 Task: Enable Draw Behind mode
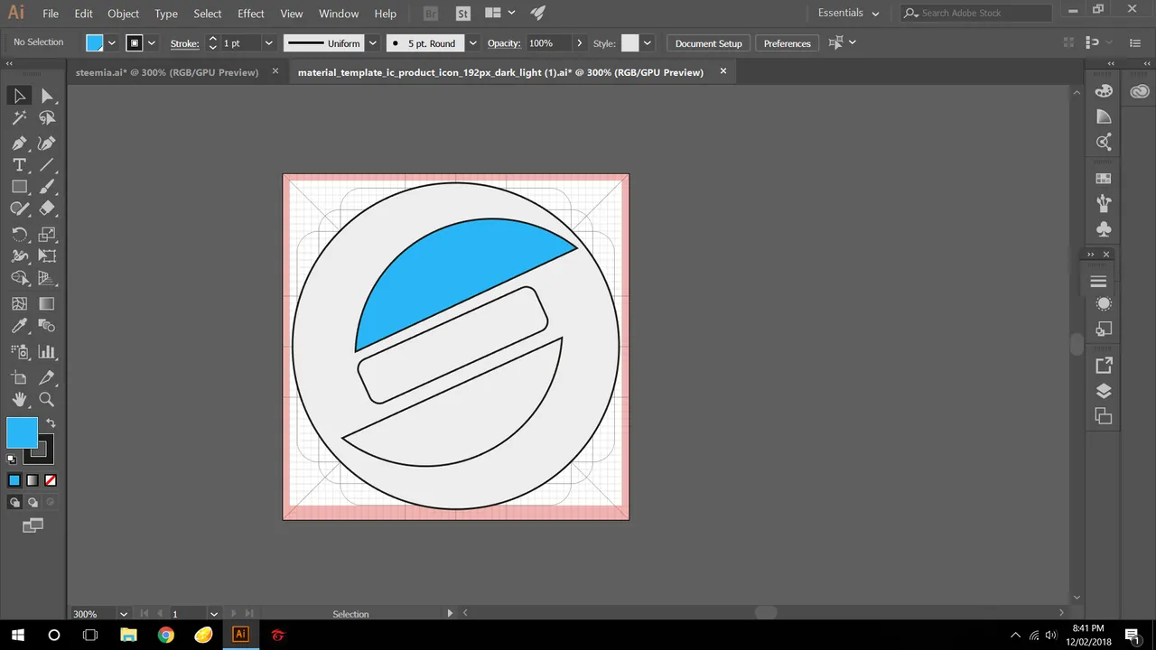click(x=33, y=502)
